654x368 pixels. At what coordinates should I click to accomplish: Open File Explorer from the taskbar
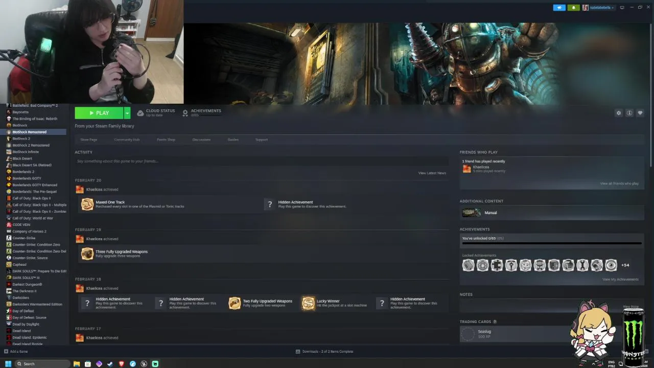tap(77, 364)
